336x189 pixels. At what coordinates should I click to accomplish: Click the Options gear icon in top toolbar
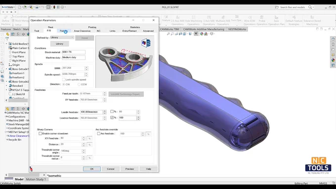(x=62, y=7)
